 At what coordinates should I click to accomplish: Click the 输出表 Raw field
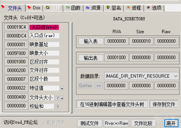(166, 57)
